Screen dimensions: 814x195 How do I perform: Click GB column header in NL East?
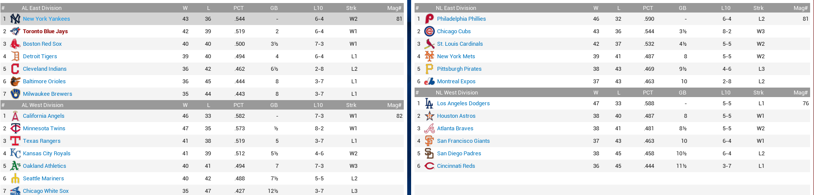(682, 8)
